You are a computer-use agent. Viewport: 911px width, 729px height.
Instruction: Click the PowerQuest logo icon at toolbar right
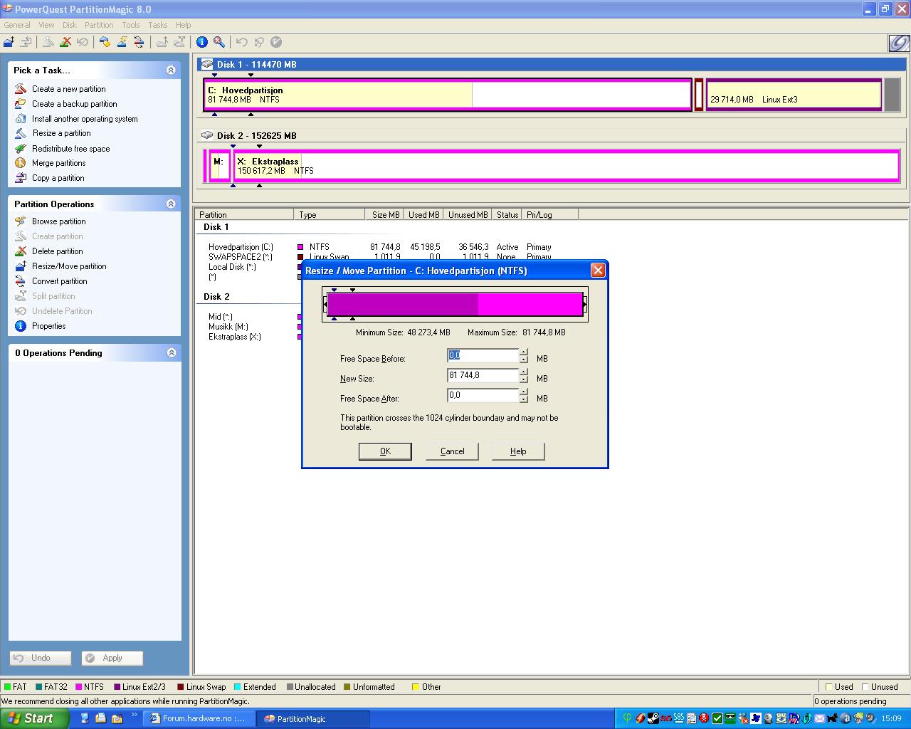click(898, 43)
